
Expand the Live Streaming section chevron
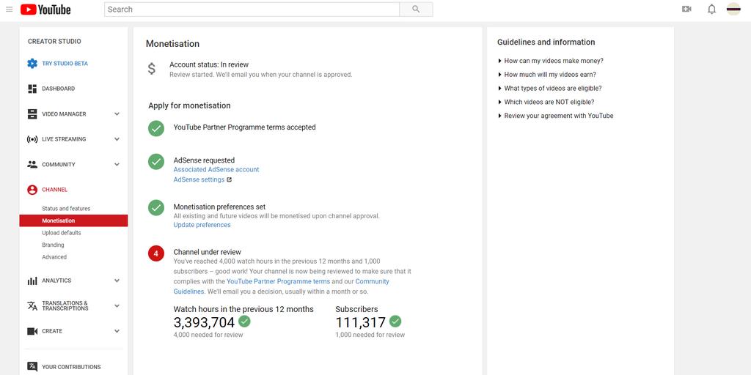tap(117, 139)
